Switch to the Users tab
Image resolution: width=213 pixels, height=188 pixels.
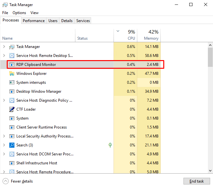pos(53,21)
